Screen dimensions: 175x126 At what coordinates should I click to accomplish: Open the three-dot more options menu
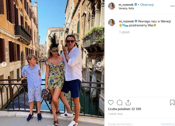click(x=172, y=6)
